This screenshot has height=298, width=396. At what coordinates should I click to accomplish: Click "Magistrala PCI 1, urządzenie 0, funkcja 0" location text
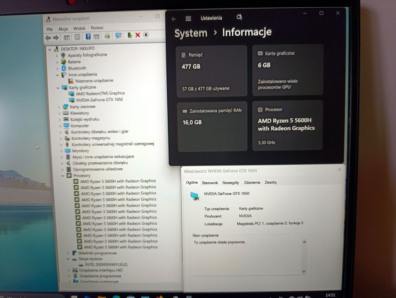(x=270, y=223)
